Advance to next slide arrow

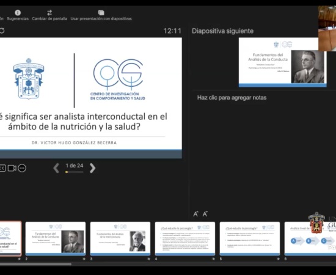pos(92,168)
